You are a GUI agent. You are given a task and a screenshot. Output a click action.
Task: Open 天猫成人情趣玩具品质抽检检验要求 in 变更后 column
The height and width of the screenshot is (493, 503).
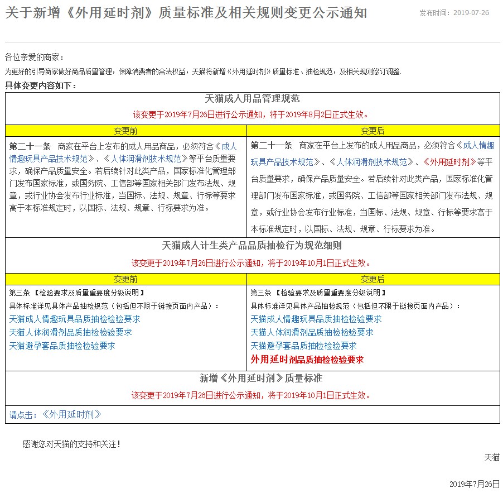(316, 319)
